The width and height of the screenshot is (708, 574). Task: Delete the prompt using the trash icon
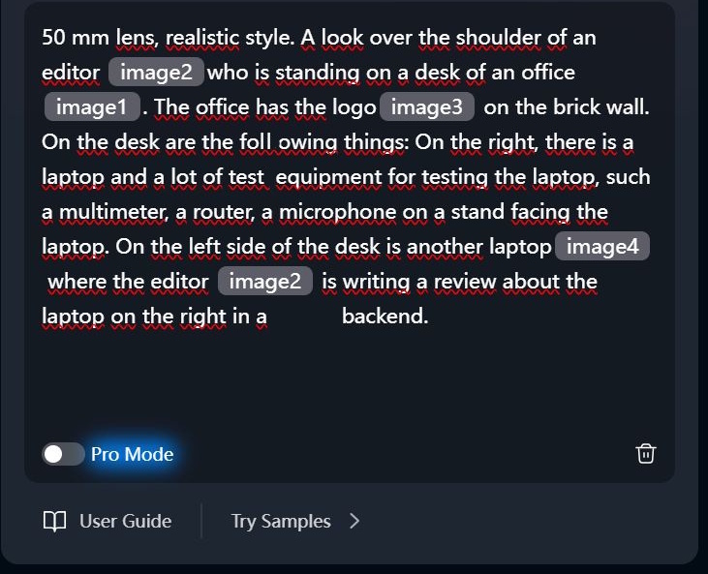point(646,454)
